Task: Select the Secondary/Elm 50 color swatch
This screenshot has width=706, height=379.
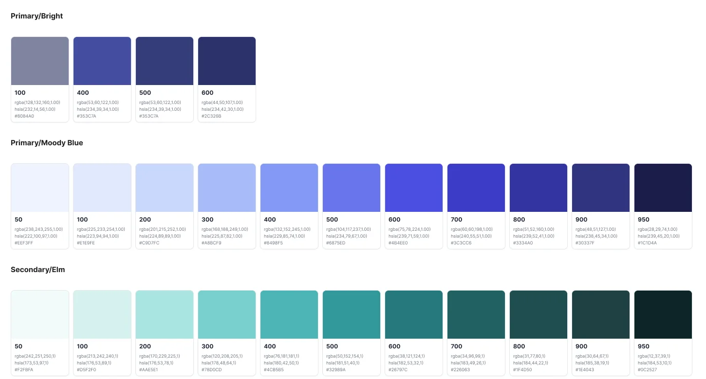Action: [40, 314]
